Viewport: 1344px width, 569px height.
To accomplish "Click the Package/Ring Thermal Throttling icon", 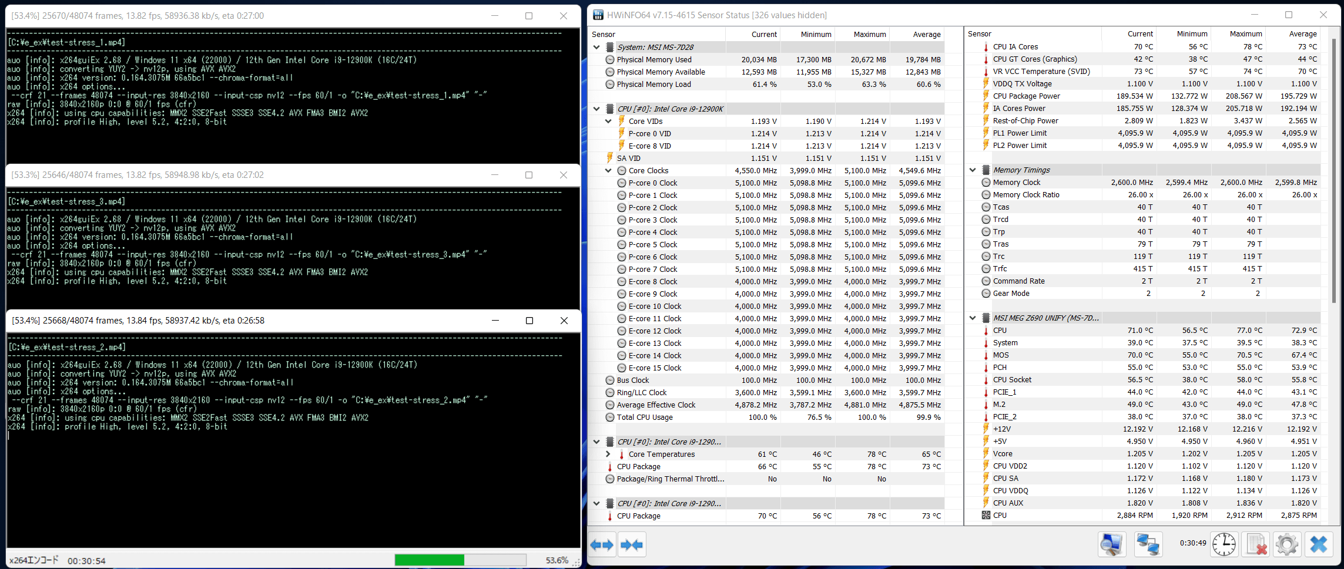I will pyautogui.click(x=610, y=479).
